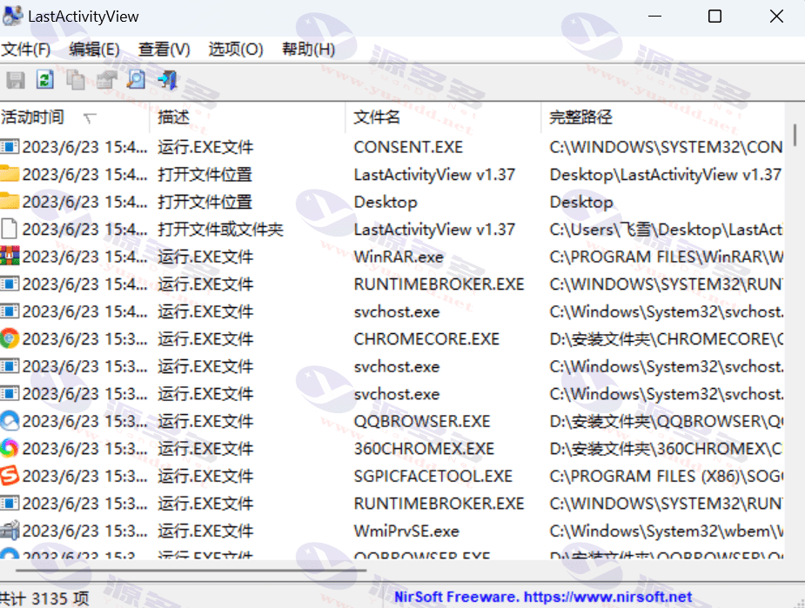Select the filename cell of the QQBROWSER.EXE row with 15:3 time
Viewport: 805px width, 608px height.
click(x=422, y=421)
